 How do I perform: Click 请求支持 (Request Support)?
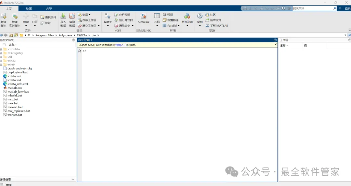click(213, 20)
